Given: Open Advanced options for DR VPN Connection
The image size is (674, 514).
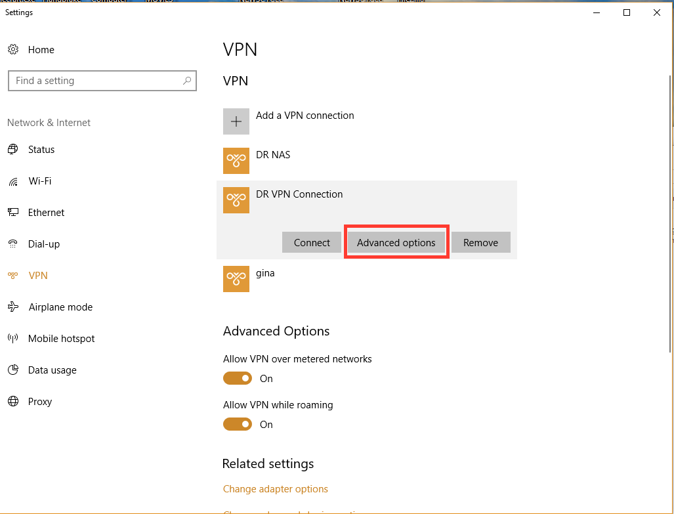Looking at the screenshot, I should click(x=396, y=243).
